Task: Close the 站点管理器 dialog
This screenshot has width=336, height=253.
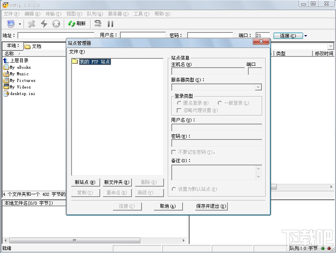Action: click(x=261, y=42)
